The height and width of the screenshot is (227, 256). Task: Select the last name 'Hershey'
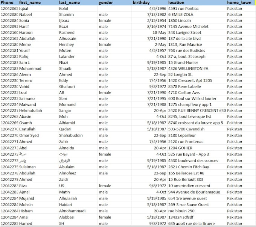click(67, 44)
